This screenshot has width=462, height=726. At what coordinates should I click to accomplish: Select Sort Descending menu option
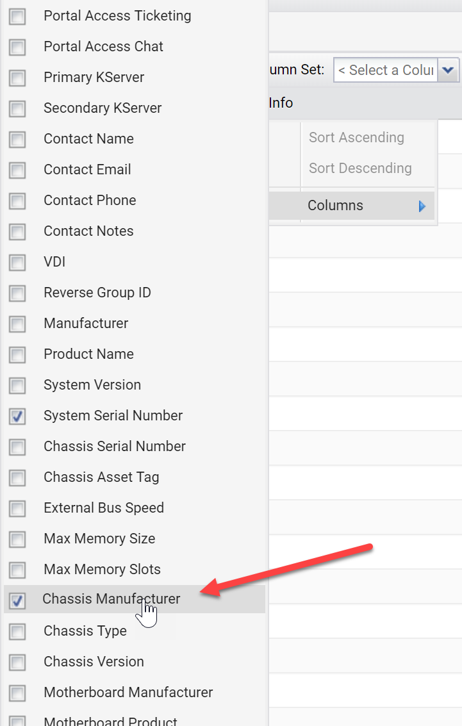pyautogui.click(x=360, y=168)
